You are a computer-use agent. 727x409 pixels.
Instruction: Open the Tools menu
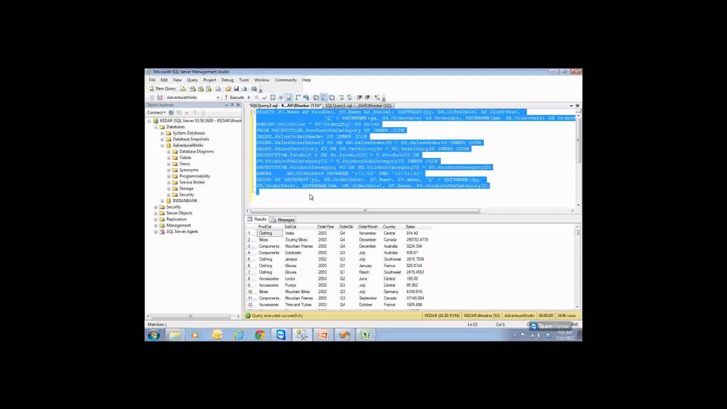pyautogui.click(x=244, y=80)
